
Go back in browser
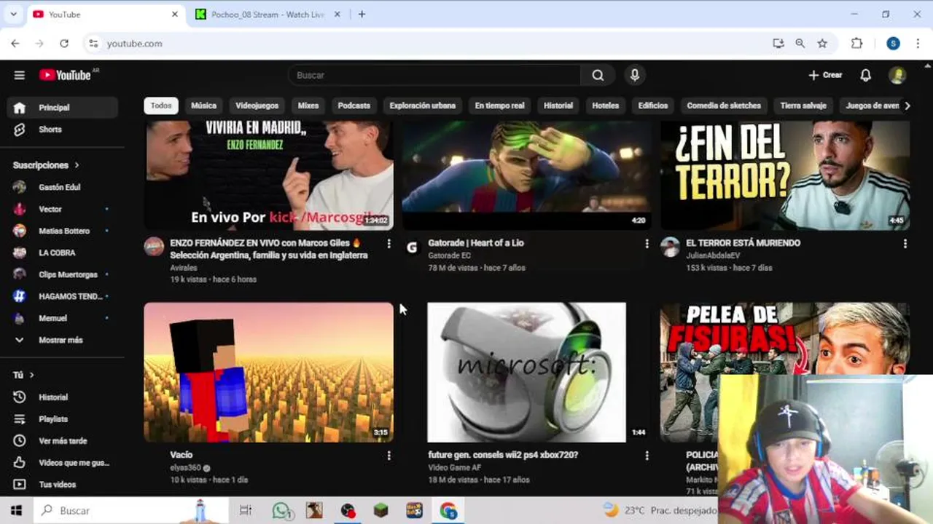[15, 44]
